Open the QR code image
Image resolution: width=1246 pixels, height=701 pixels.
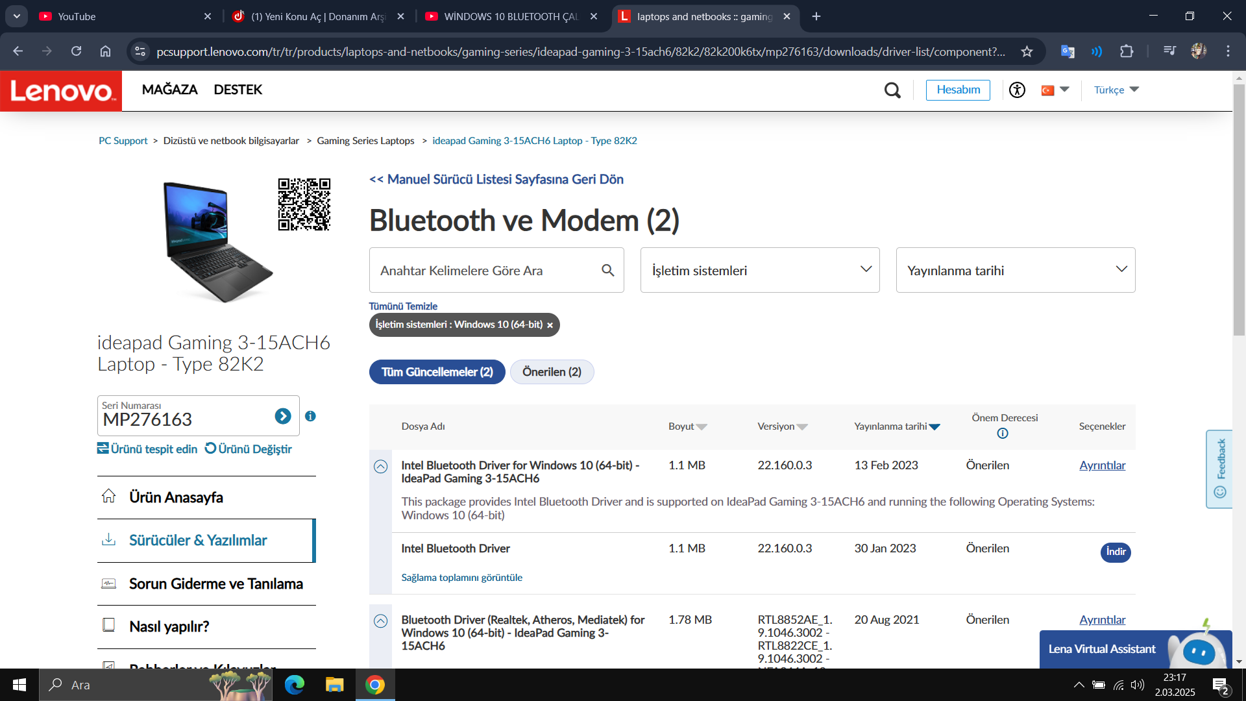click(304, 204)
